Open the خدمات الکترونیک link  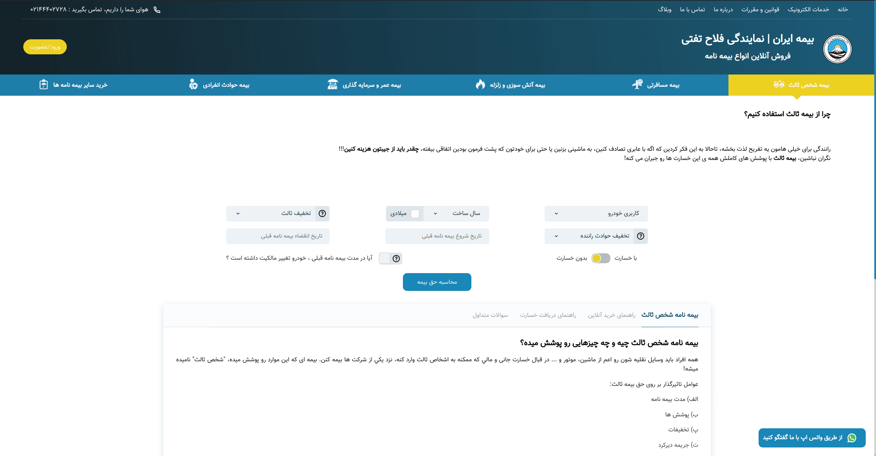[808, 10]
